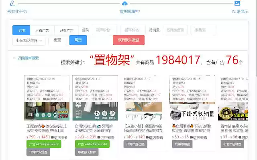Click green 广告 badge under $229 product
This screenshot has width=257, height=160.
92,144
